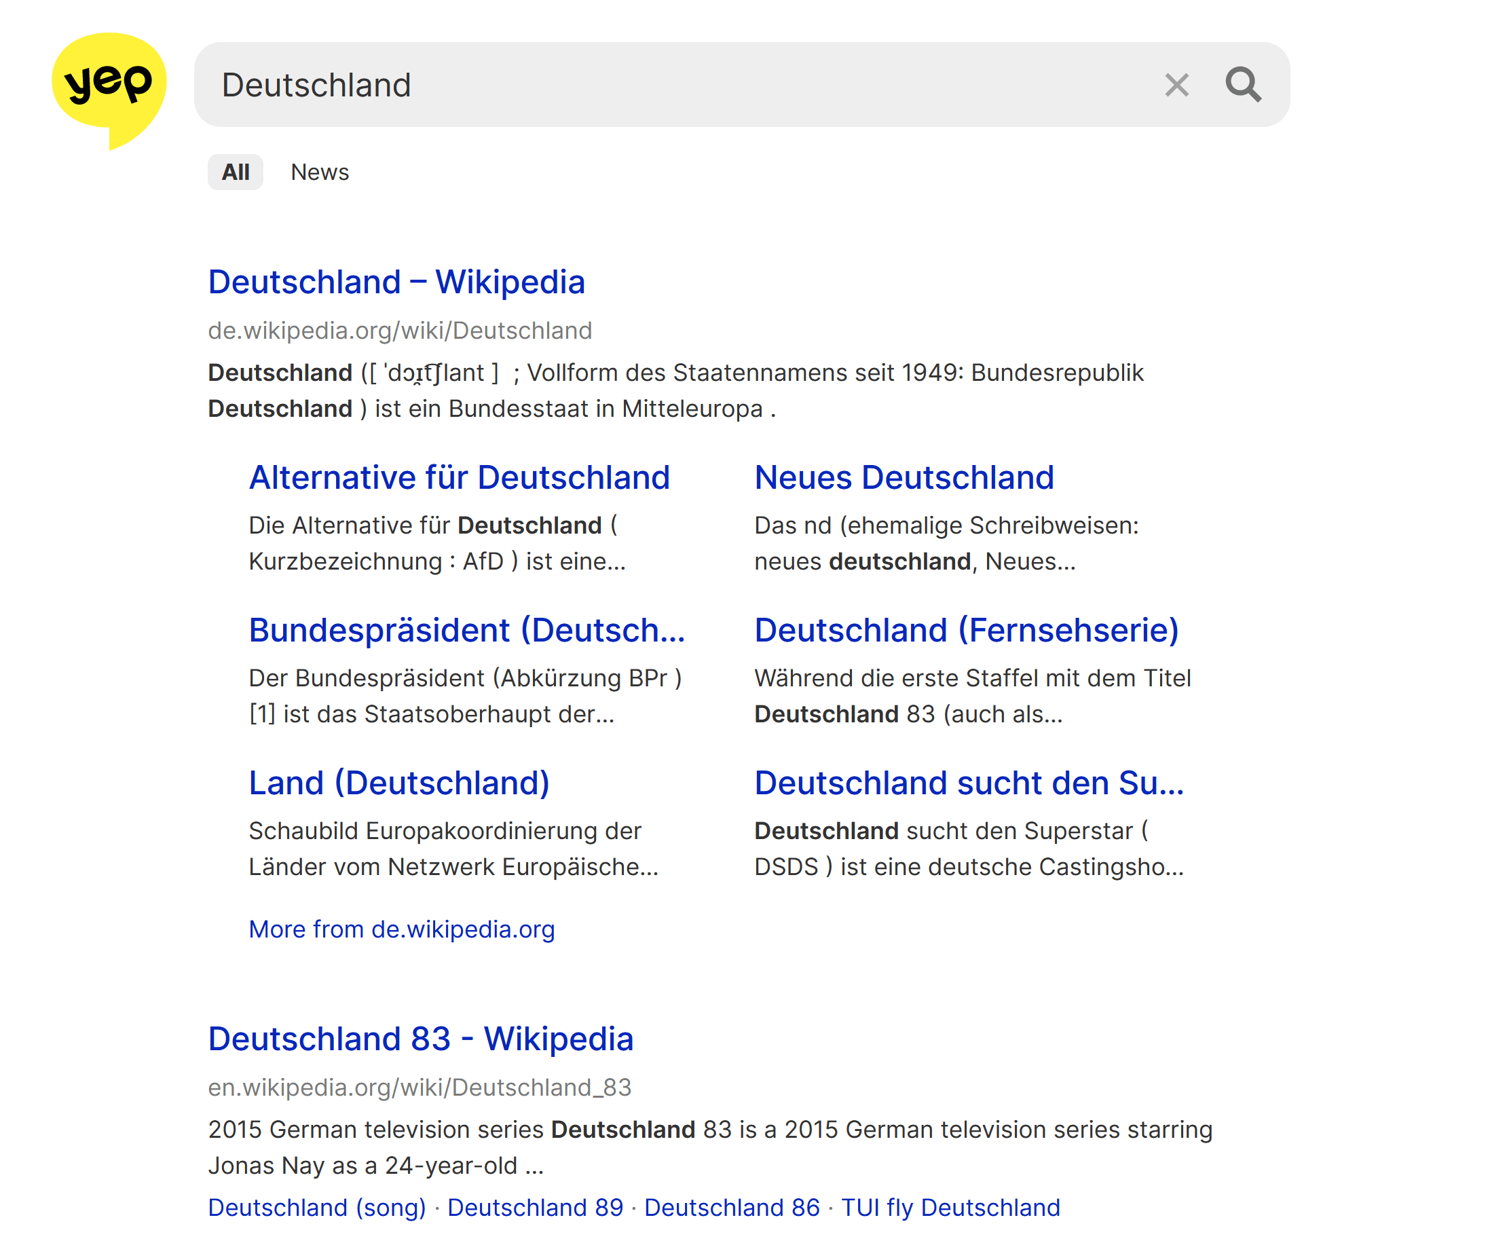Open the Neues Deutschland sublink
Screen dimensions: 1490x1260
point(904,477)
